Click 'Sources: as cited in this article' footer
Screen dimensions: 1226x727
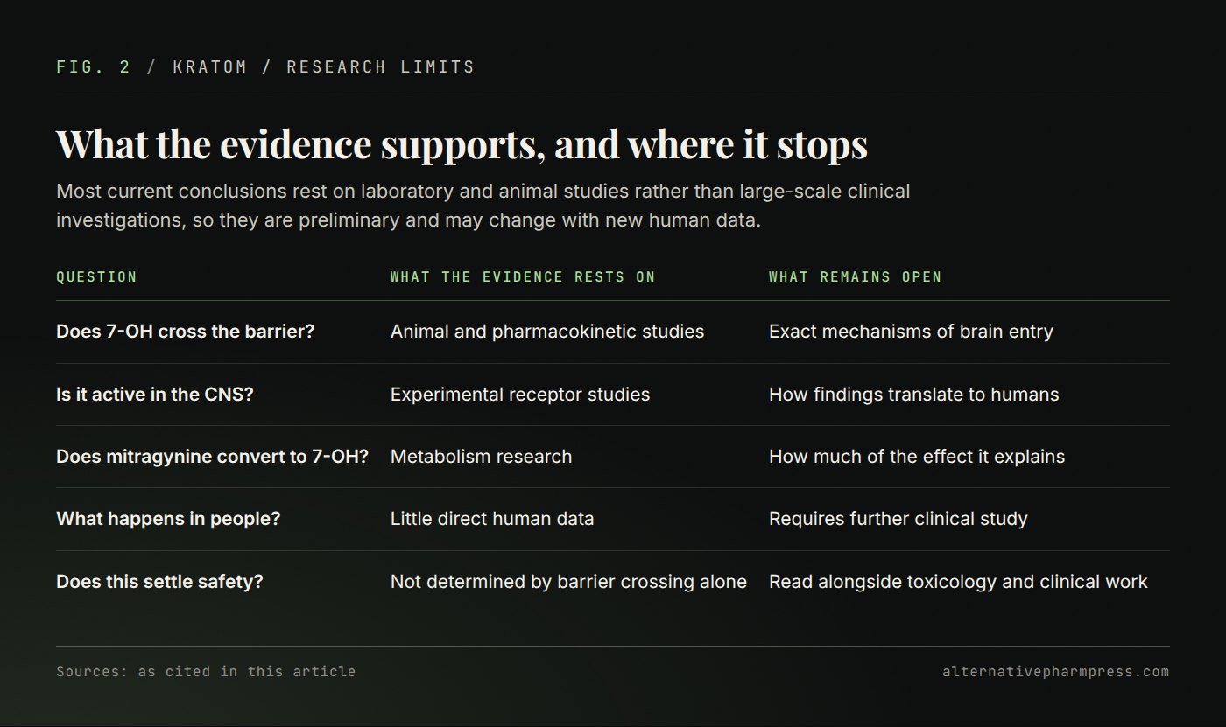pos(206,672)
